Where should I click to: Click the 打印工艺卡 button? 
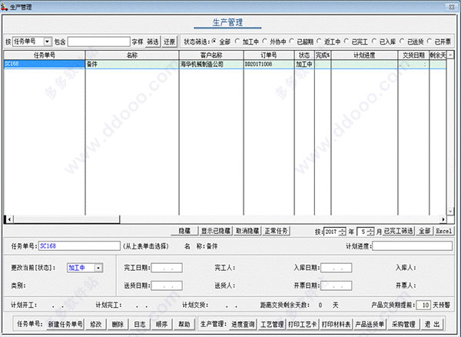click(303, 325)
